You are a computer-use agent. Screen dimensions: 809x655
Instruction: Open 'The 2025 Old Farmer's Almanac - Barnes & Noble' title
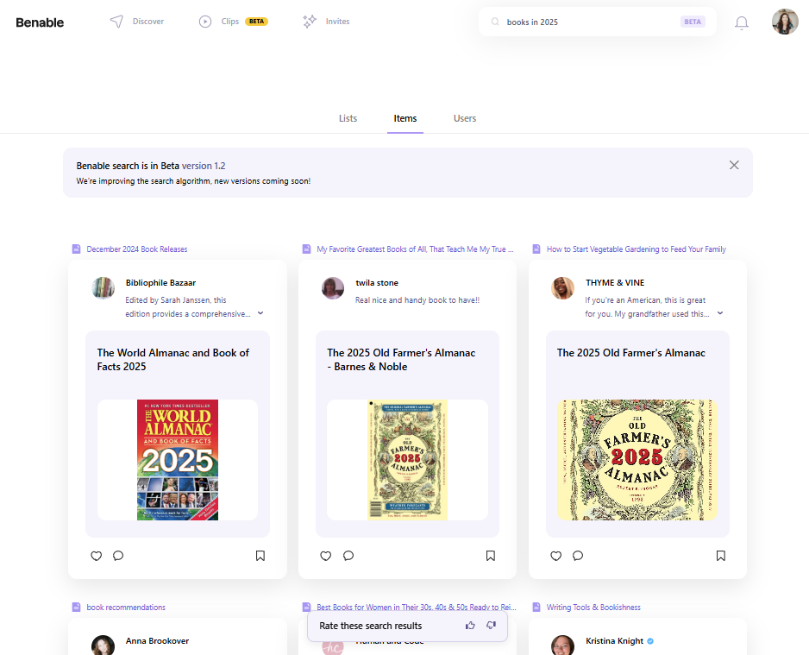tap(401, 360)
